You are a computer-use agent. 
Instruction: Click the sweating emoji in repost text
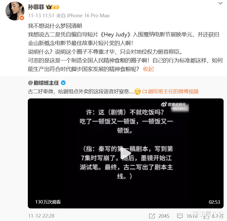pos(138,92)
